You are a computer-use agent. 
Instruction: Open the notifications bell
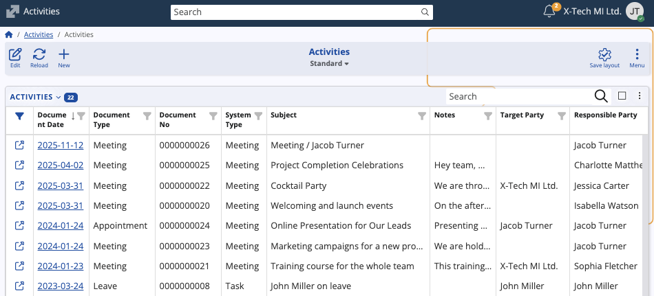[549, 11]
